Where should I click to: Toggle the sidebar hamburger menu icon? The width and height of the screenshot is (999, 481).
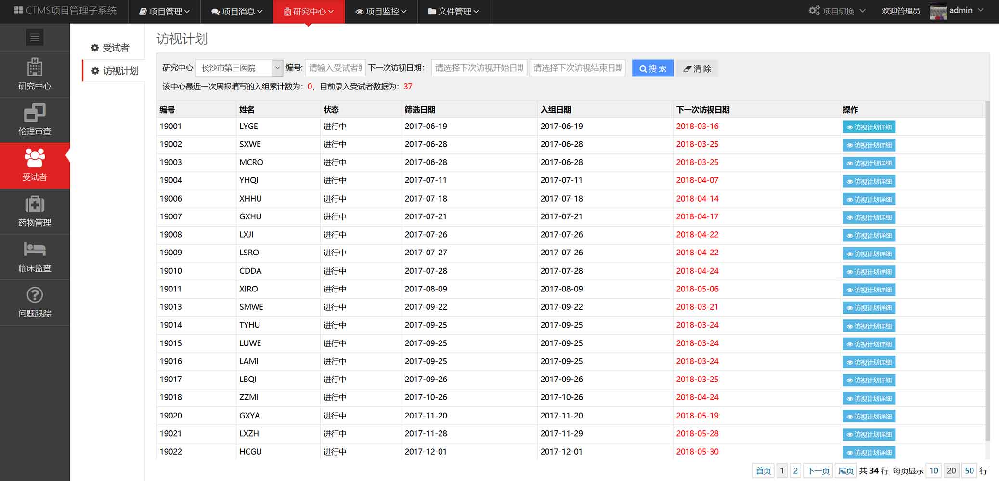tap(35, 38)
